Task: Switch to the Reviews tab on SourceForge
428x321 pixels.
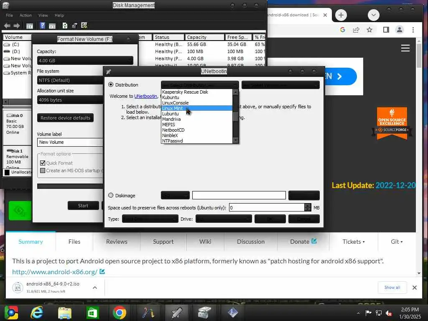Action: 117,242
